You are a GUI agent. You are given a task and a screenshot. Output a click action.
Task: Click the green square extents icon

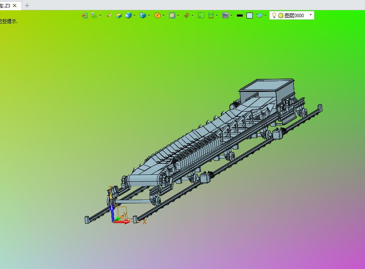201,15
